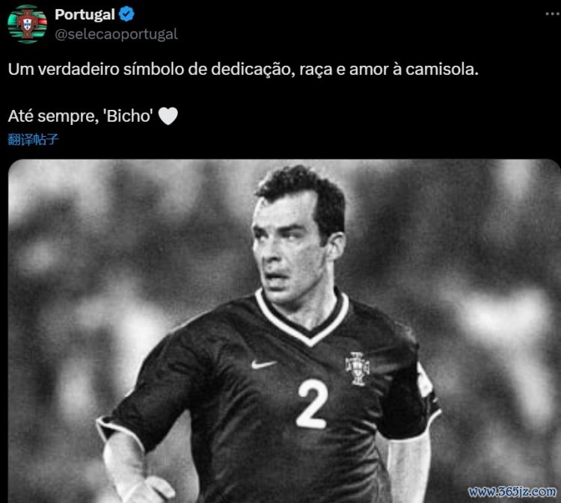Open the more options ellipsis menu
This screenshot has height=503, width=561.
point(553,14)
